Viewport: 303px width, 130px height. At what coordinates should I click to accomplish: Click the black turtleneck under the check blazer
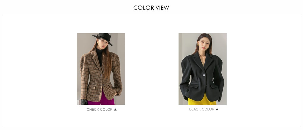(x=99, y=57)
